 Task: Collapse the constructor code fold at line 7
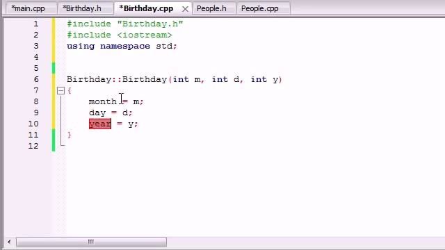pyautogui.click(x=60, y=91)
